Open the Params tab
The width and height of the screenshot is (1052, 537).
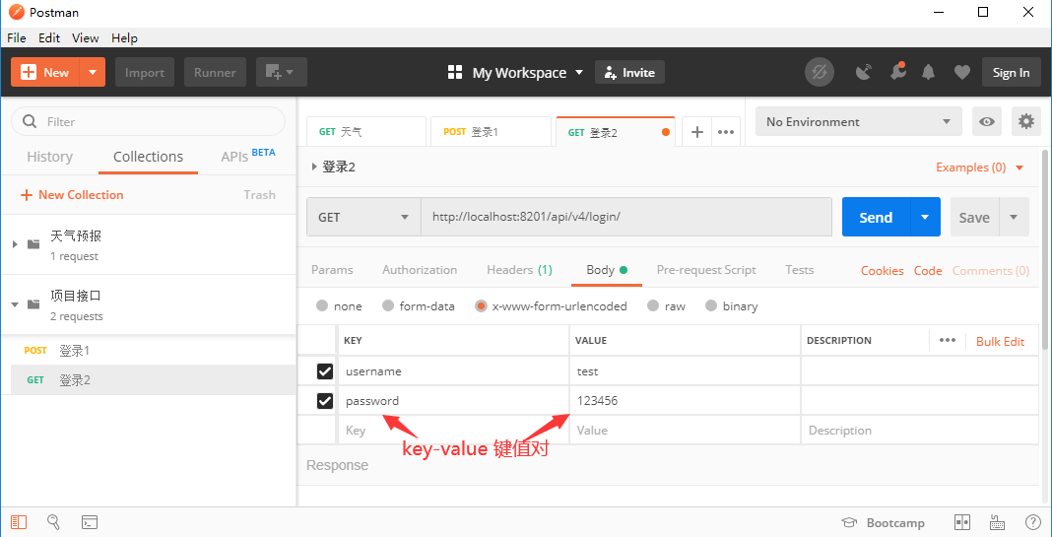tap(332, 270)
